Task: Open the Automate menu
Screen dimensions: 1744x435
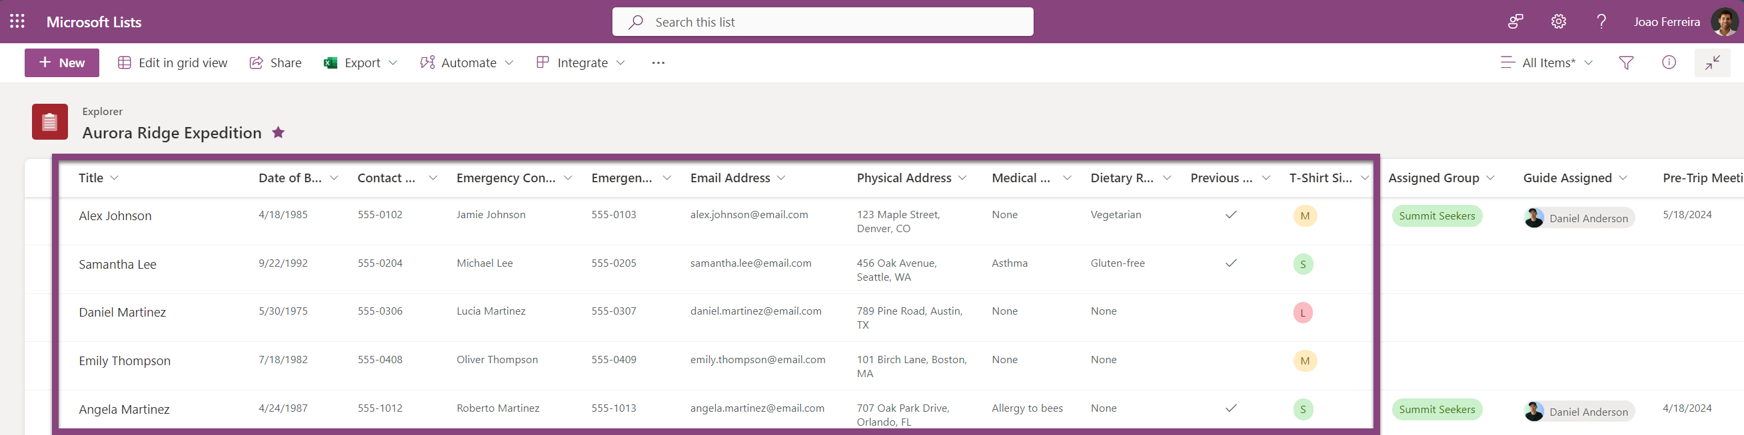Action: tap(467, 63)
